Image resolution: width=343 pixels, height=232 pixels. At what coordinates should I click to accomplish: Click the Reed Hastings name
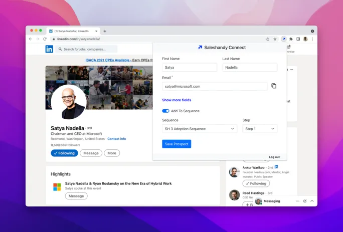pyautogui.click(x=253, y=193)
